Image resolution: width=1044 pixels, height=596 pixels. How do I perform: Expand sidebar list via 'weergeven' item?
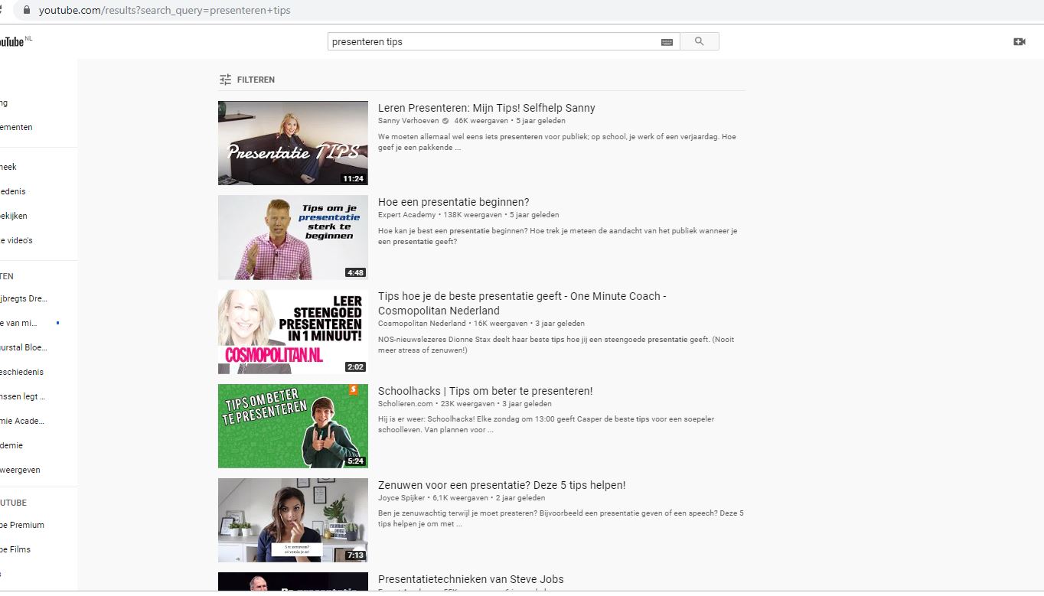(x=20, y=470)
